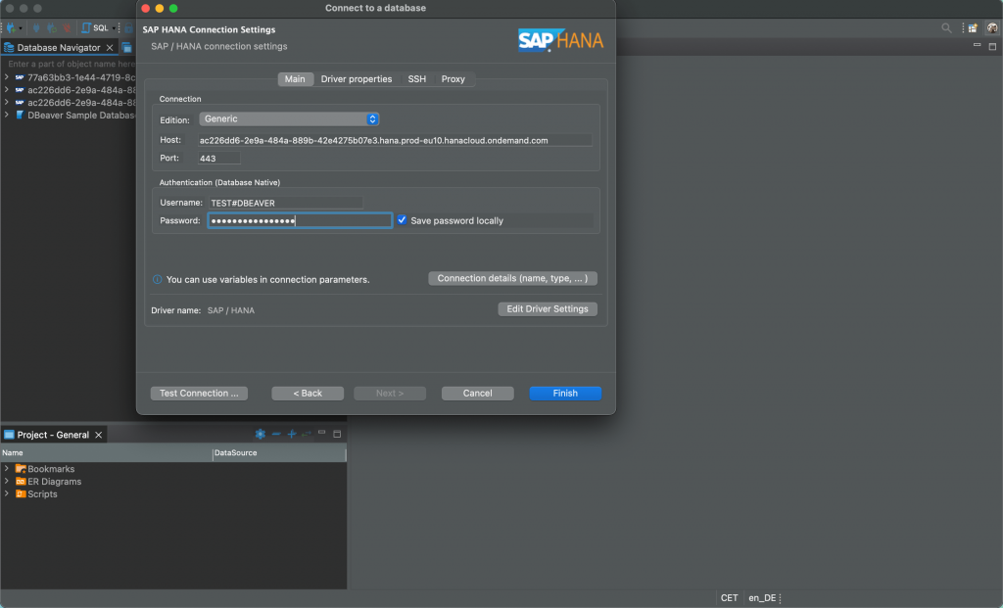Open the New Connection dropdown arrow

point(21,28)
